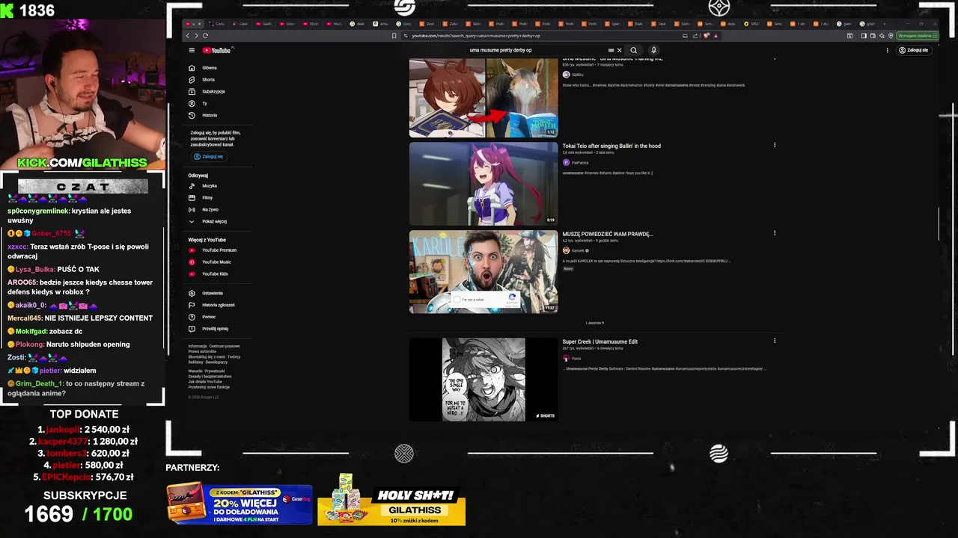
Task: Open the YouTube hamburger guide menu
Action: point(192,50)
